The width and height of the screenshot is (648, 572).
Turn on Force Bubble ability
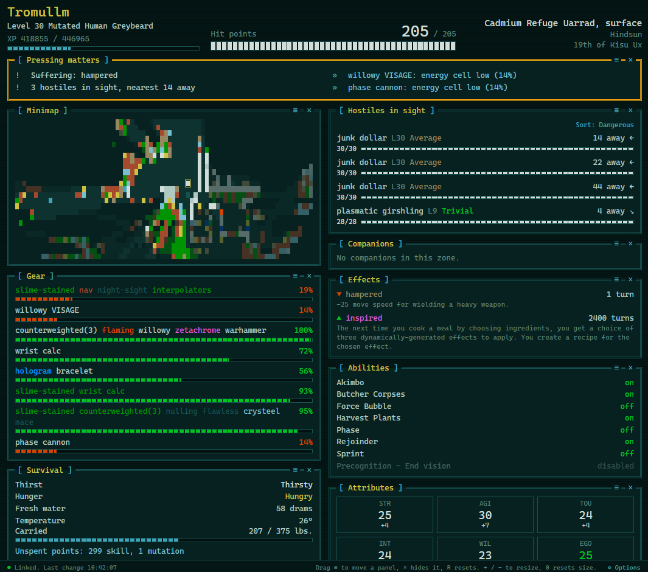pyautogui.click(x=627, y=406)
